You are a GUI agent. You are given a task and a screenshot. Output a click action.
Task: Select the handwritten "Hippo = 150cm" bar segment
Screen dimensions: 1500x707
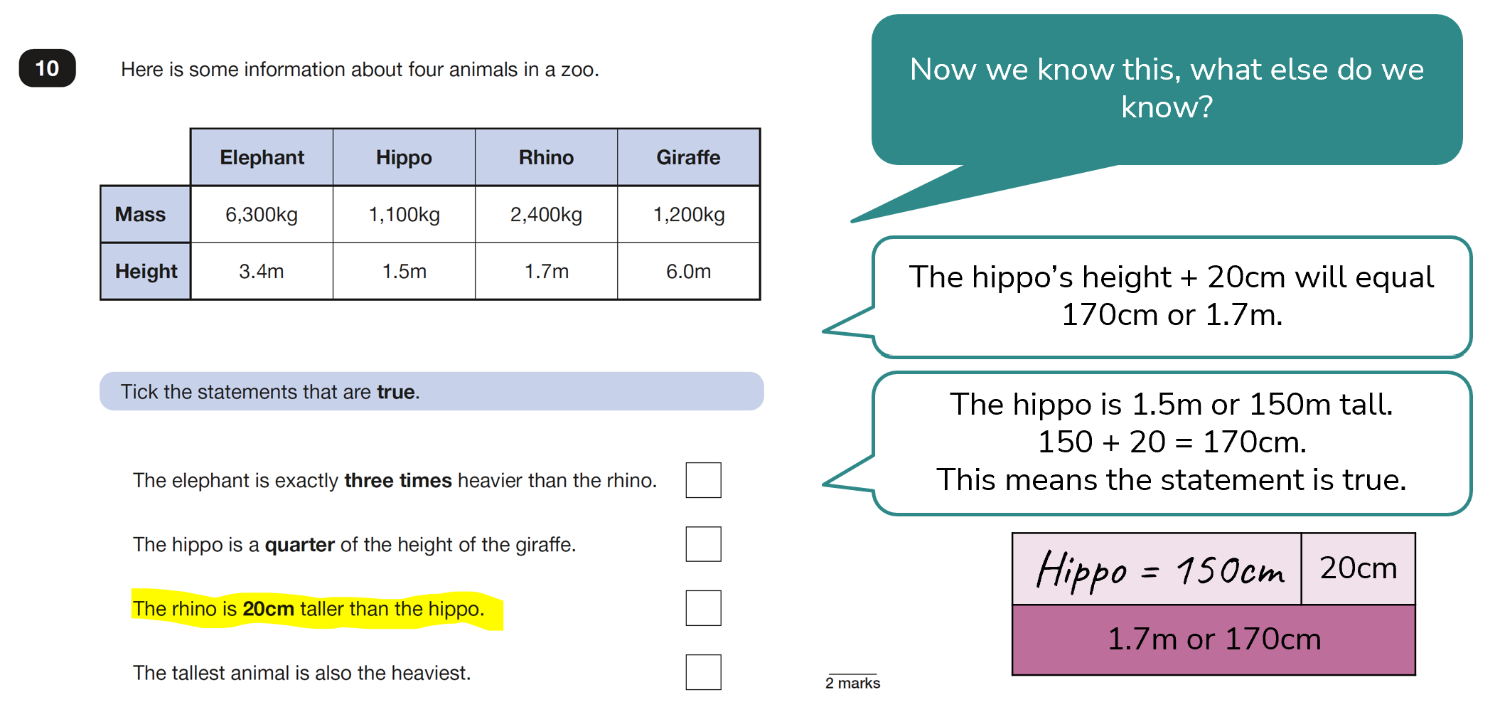pyautogui.click(x=1157, y=569)
